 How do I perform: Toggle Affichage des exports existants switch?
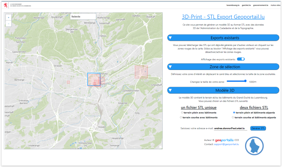click(241, 59)
